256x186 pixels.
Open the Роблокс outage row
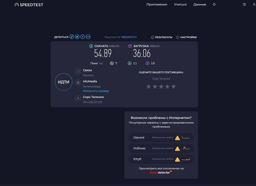[x=161, y=148]
